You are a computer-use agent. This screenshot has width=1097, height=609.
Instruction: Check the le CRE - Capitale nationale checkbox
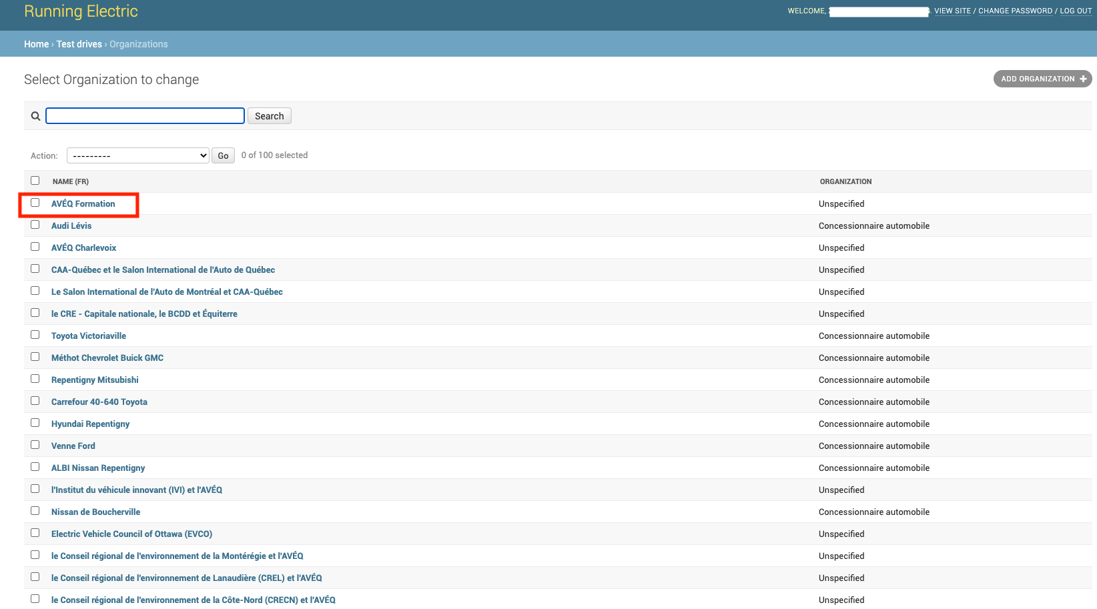pos(35,313)
